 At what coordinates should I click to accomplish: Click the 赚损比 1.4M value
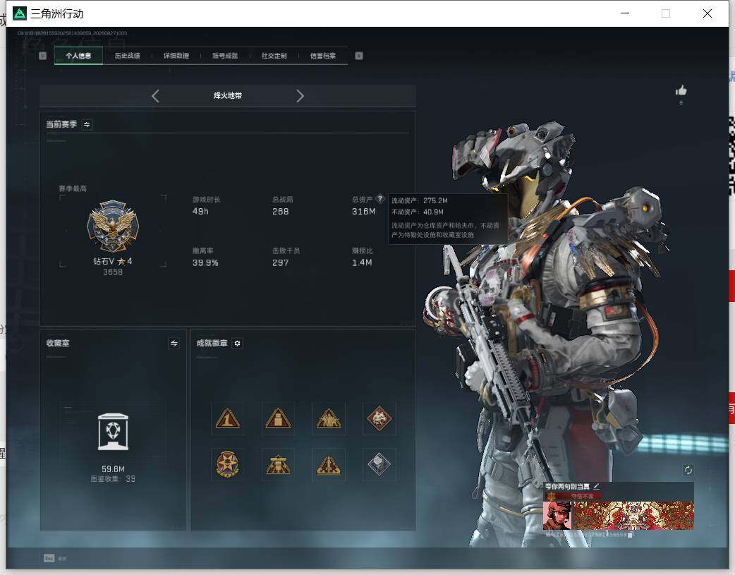(x=362, y=262)
